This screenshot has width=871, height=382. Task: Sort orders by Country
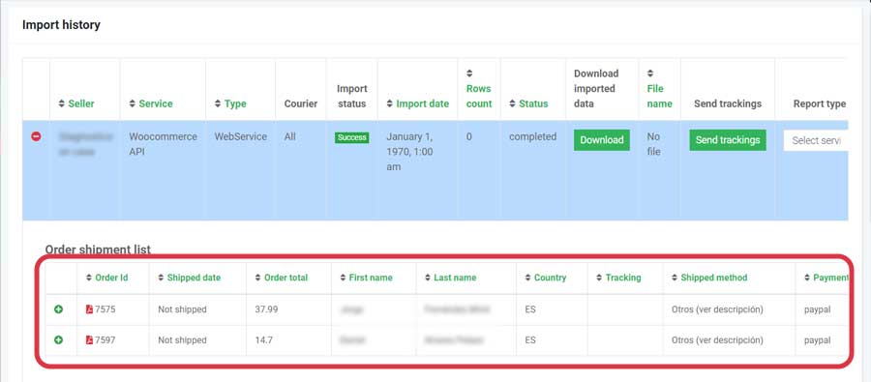click(546, 278)
